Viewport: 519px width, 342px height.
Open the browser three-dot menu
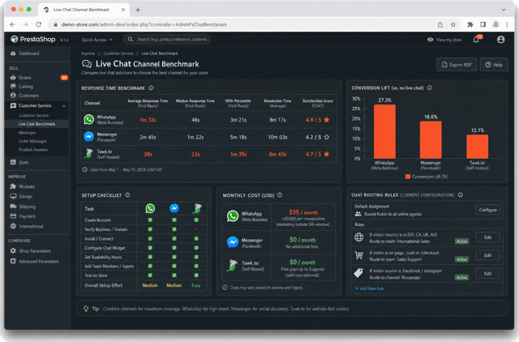507,24
